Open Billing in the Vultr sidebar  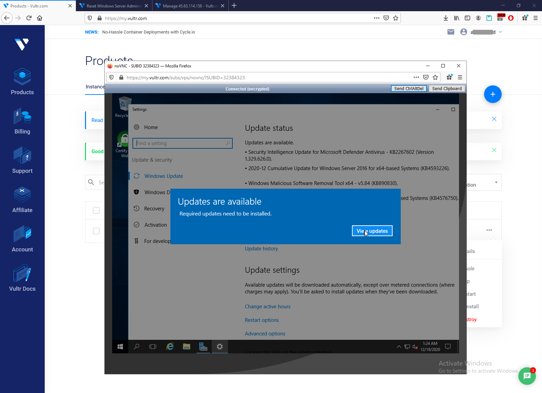coord(22,121)
